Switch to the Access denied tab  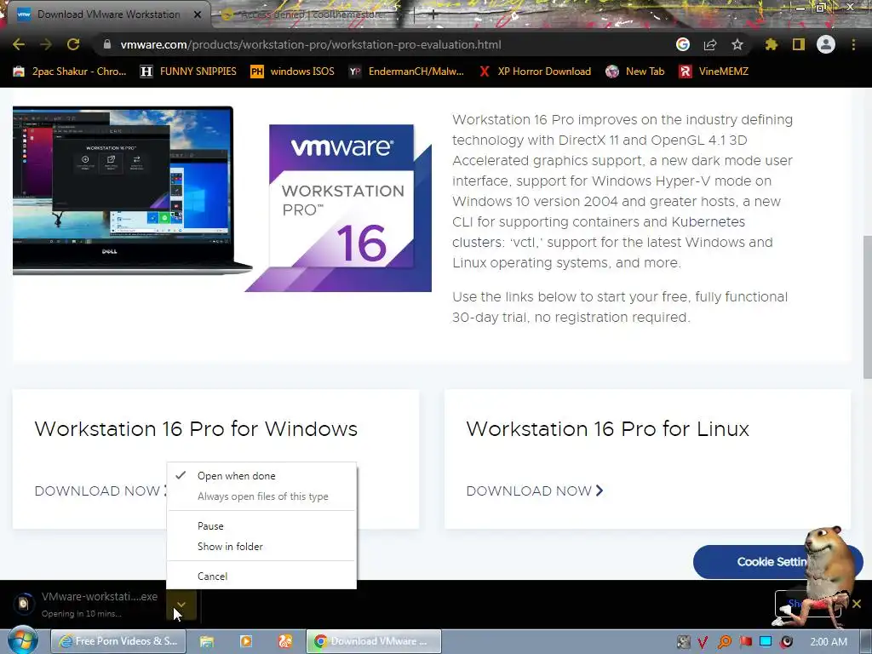pos(312,14)
